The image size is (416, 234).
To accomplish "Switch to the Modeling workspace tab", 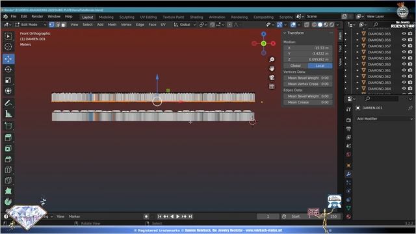I will tap(106, 18).
